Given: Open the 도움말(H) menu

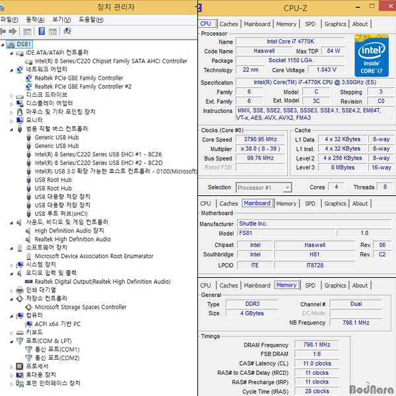Looking at the screenshot, I should point(91,19).
